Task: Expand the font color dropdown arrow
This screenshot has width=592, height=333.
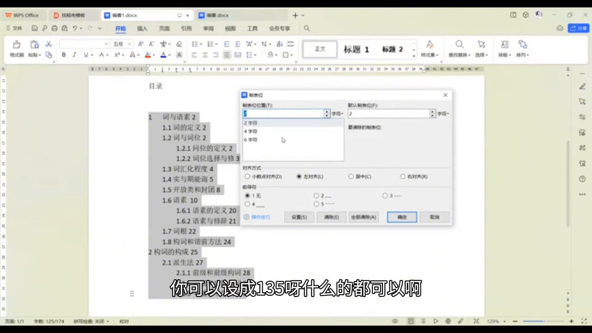Action: (169, 55)
